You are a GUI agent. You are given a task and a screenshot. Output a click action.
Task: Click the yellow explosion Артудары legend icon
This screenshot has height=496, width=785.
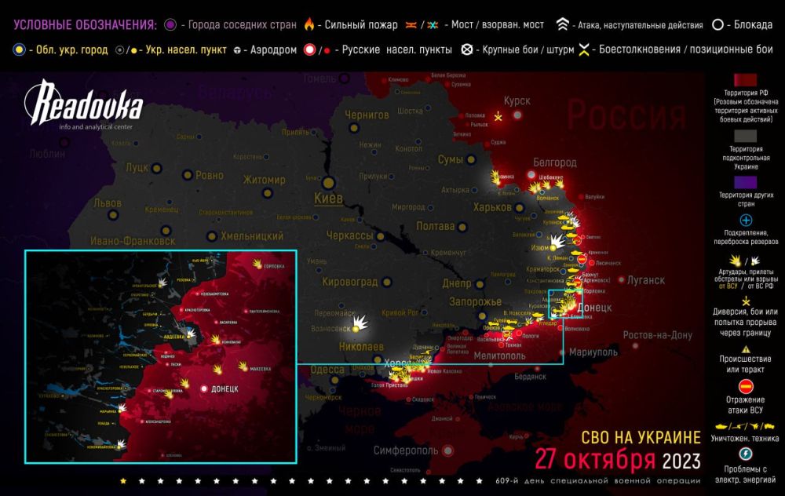[x=735, y=261]
